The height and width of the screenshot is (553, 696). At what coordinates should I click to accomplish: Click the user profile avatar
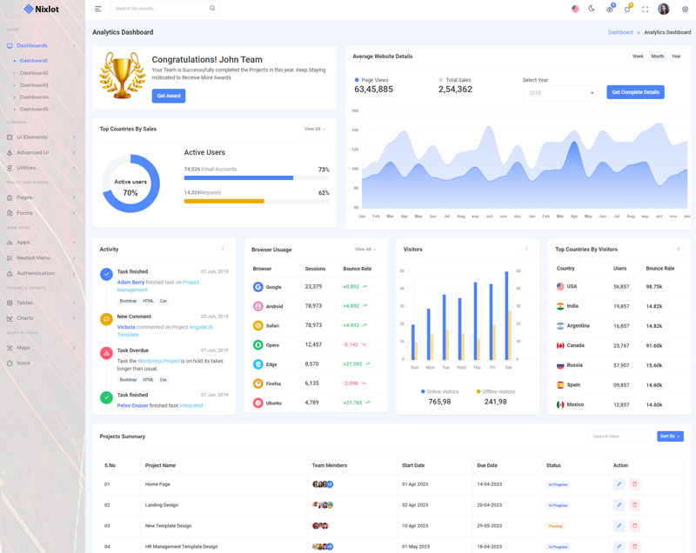click(x=664, y=9)
